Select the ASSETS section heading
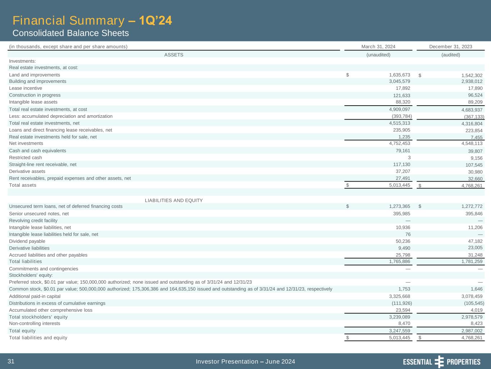Viewport: 491px width, 369px height. (x=174, y=55)
